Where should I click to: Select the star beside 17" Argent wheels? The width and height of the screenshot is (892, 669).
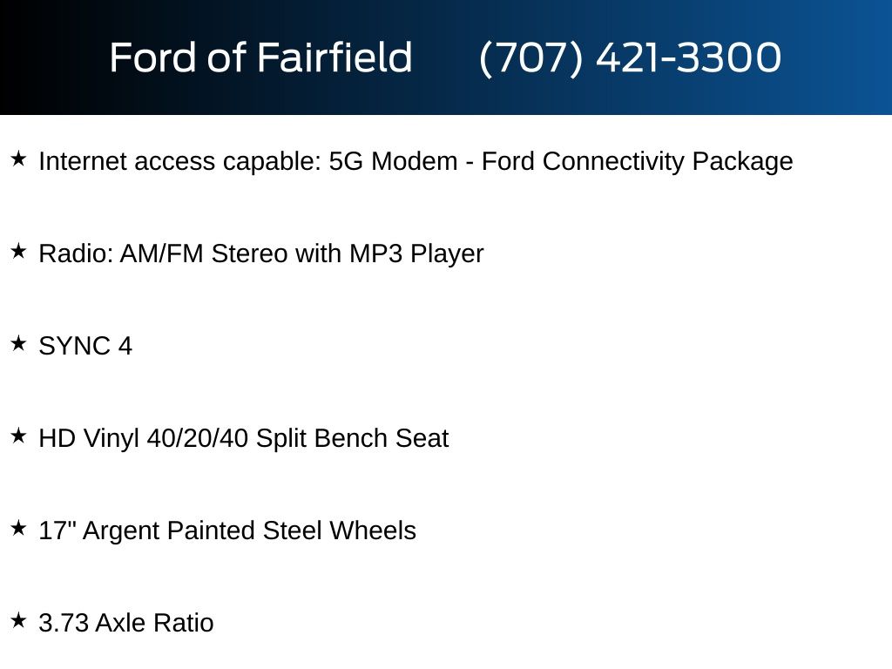(18, 529)
